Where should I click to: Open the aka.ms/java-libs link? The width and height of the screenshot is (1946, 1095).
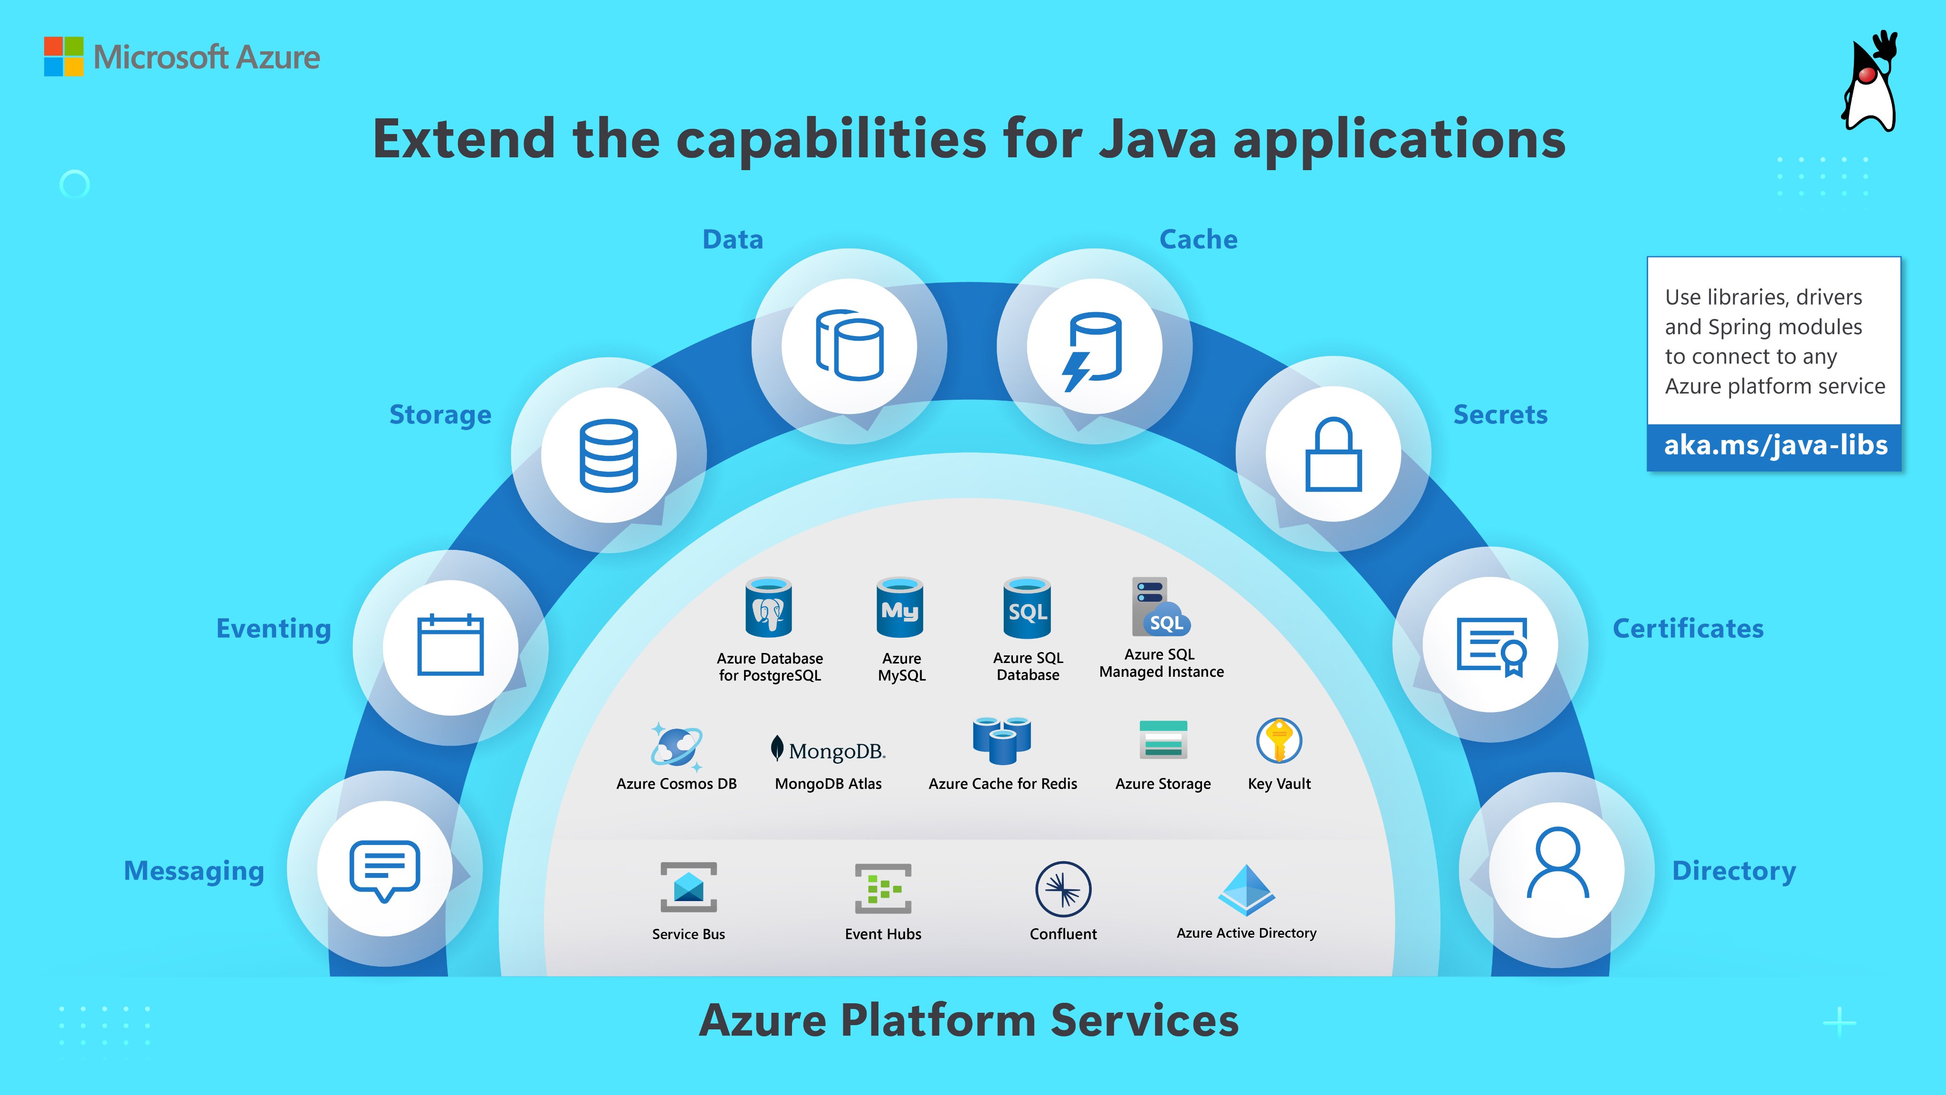click(x=1774, y=446)
